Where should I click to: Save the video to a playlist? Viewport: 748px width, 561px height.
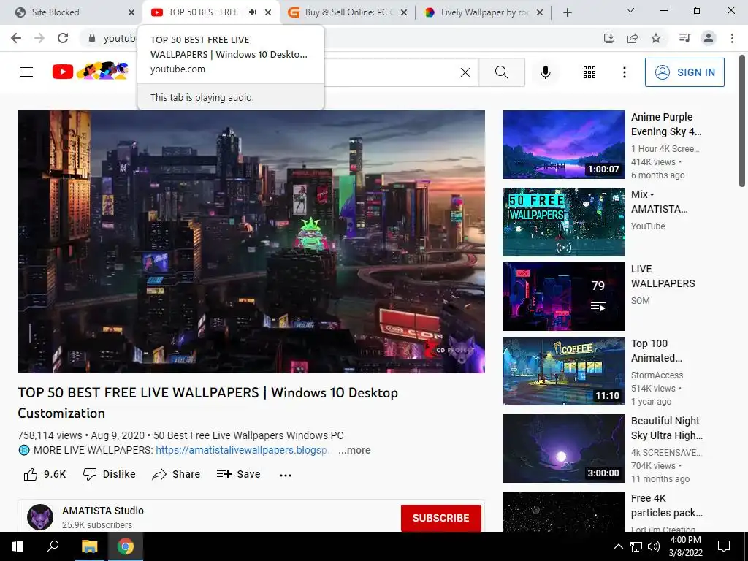pyautogui.click(x=238, y=474)
